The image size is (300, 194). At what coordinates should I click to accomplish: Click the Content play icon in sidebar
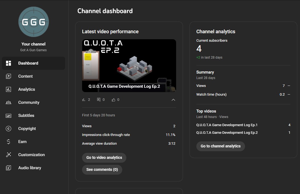tap(8, 76)
